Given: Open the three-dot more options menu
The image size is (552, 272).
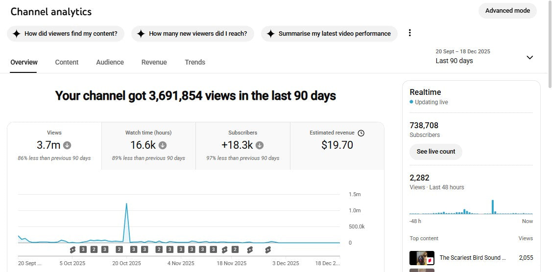Looking at the screenshot, I should 410,33.
